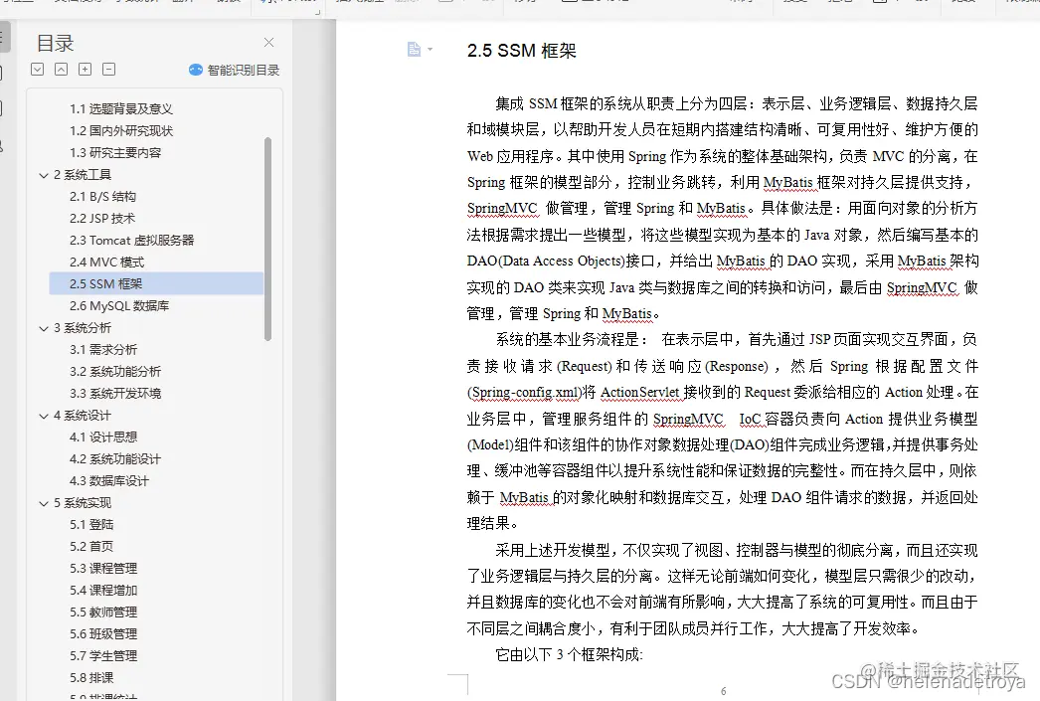
Task: Go to 5.6 班级管理
Action: pyautogui.click(x=103, y=634)
